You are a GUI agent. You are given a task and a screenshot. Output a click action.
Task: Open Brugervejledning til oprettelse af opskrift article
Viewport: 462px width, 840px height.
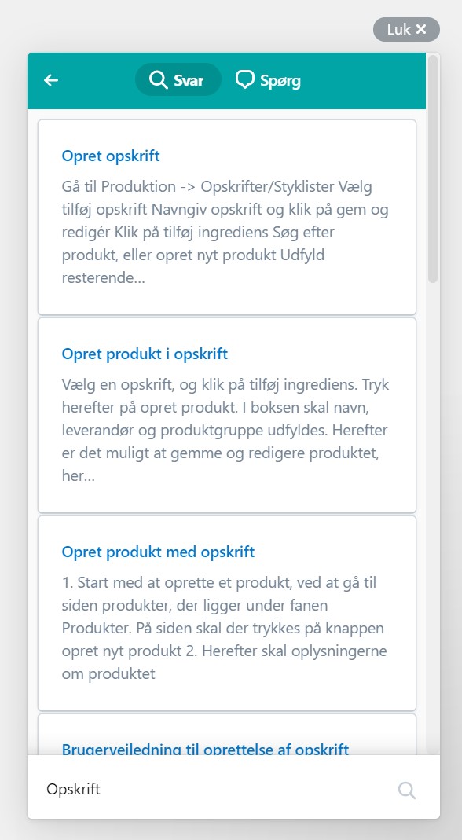pyautogui.click(x=205, y=748)
